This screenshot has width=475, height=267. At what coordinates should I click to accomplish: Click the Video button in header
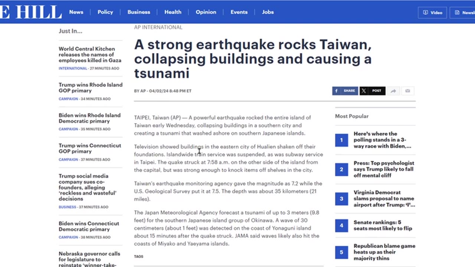coord(432,13)
